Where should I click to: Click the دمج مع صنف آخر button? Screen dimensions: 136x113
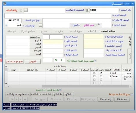15,62
